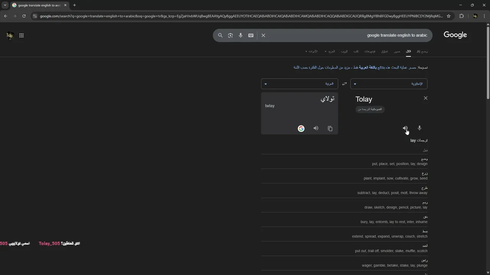Click the Google logo
This screenshot has height=275, width=490.
455,35
